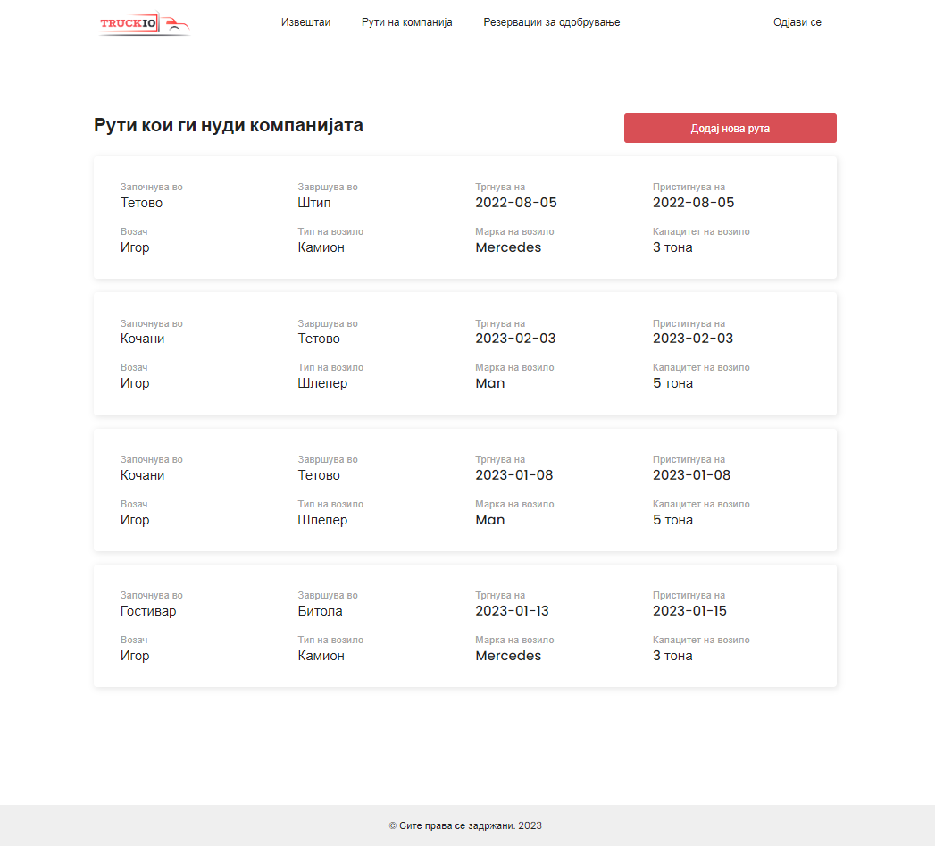Open the Извештаи navigation item

tap(305, 22)
